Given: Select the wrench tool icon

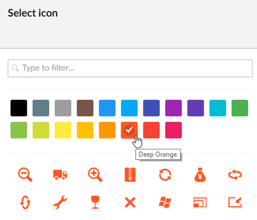Looking at the screenshot, I should tap(60, 202).
